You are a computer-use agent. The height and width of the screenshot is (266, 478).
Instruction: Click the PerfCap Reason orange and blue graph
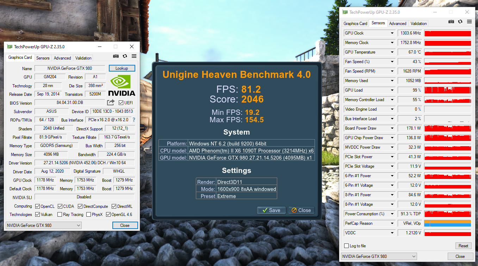(x=448, y=223)
